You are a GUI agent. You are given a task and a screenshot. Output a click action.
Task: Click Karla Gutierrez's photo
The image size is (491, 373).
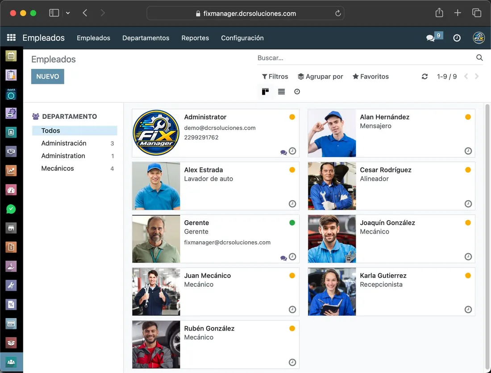click(x=332, y=292)
